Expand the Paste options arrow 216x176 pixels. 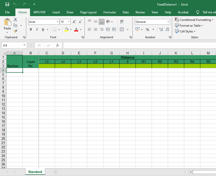7,32
